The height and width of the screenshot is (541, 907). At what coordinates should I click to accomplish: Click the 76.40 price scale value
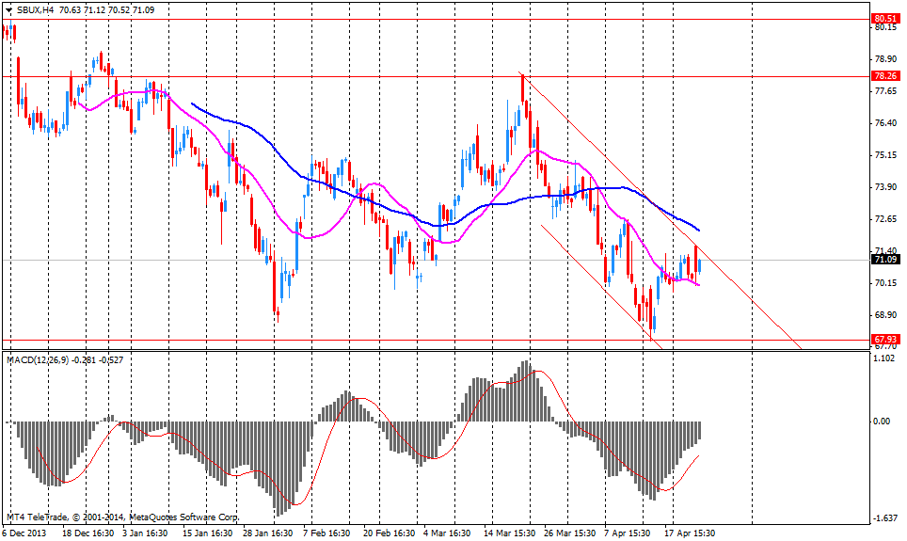885,123
